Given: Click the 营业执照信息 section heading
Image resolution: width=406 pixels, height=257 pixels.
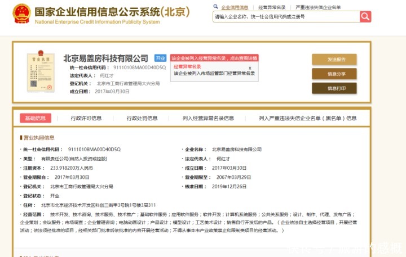Looking at the screenshot, I should coord(39,138).
